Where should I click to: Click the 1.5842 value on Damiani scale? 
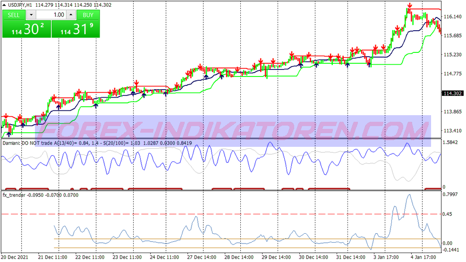point(452,142)
